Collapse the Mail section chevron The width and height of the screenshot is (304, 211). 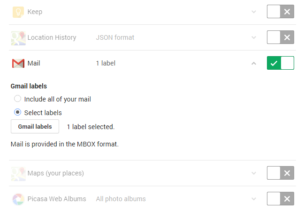pos(254,63)
